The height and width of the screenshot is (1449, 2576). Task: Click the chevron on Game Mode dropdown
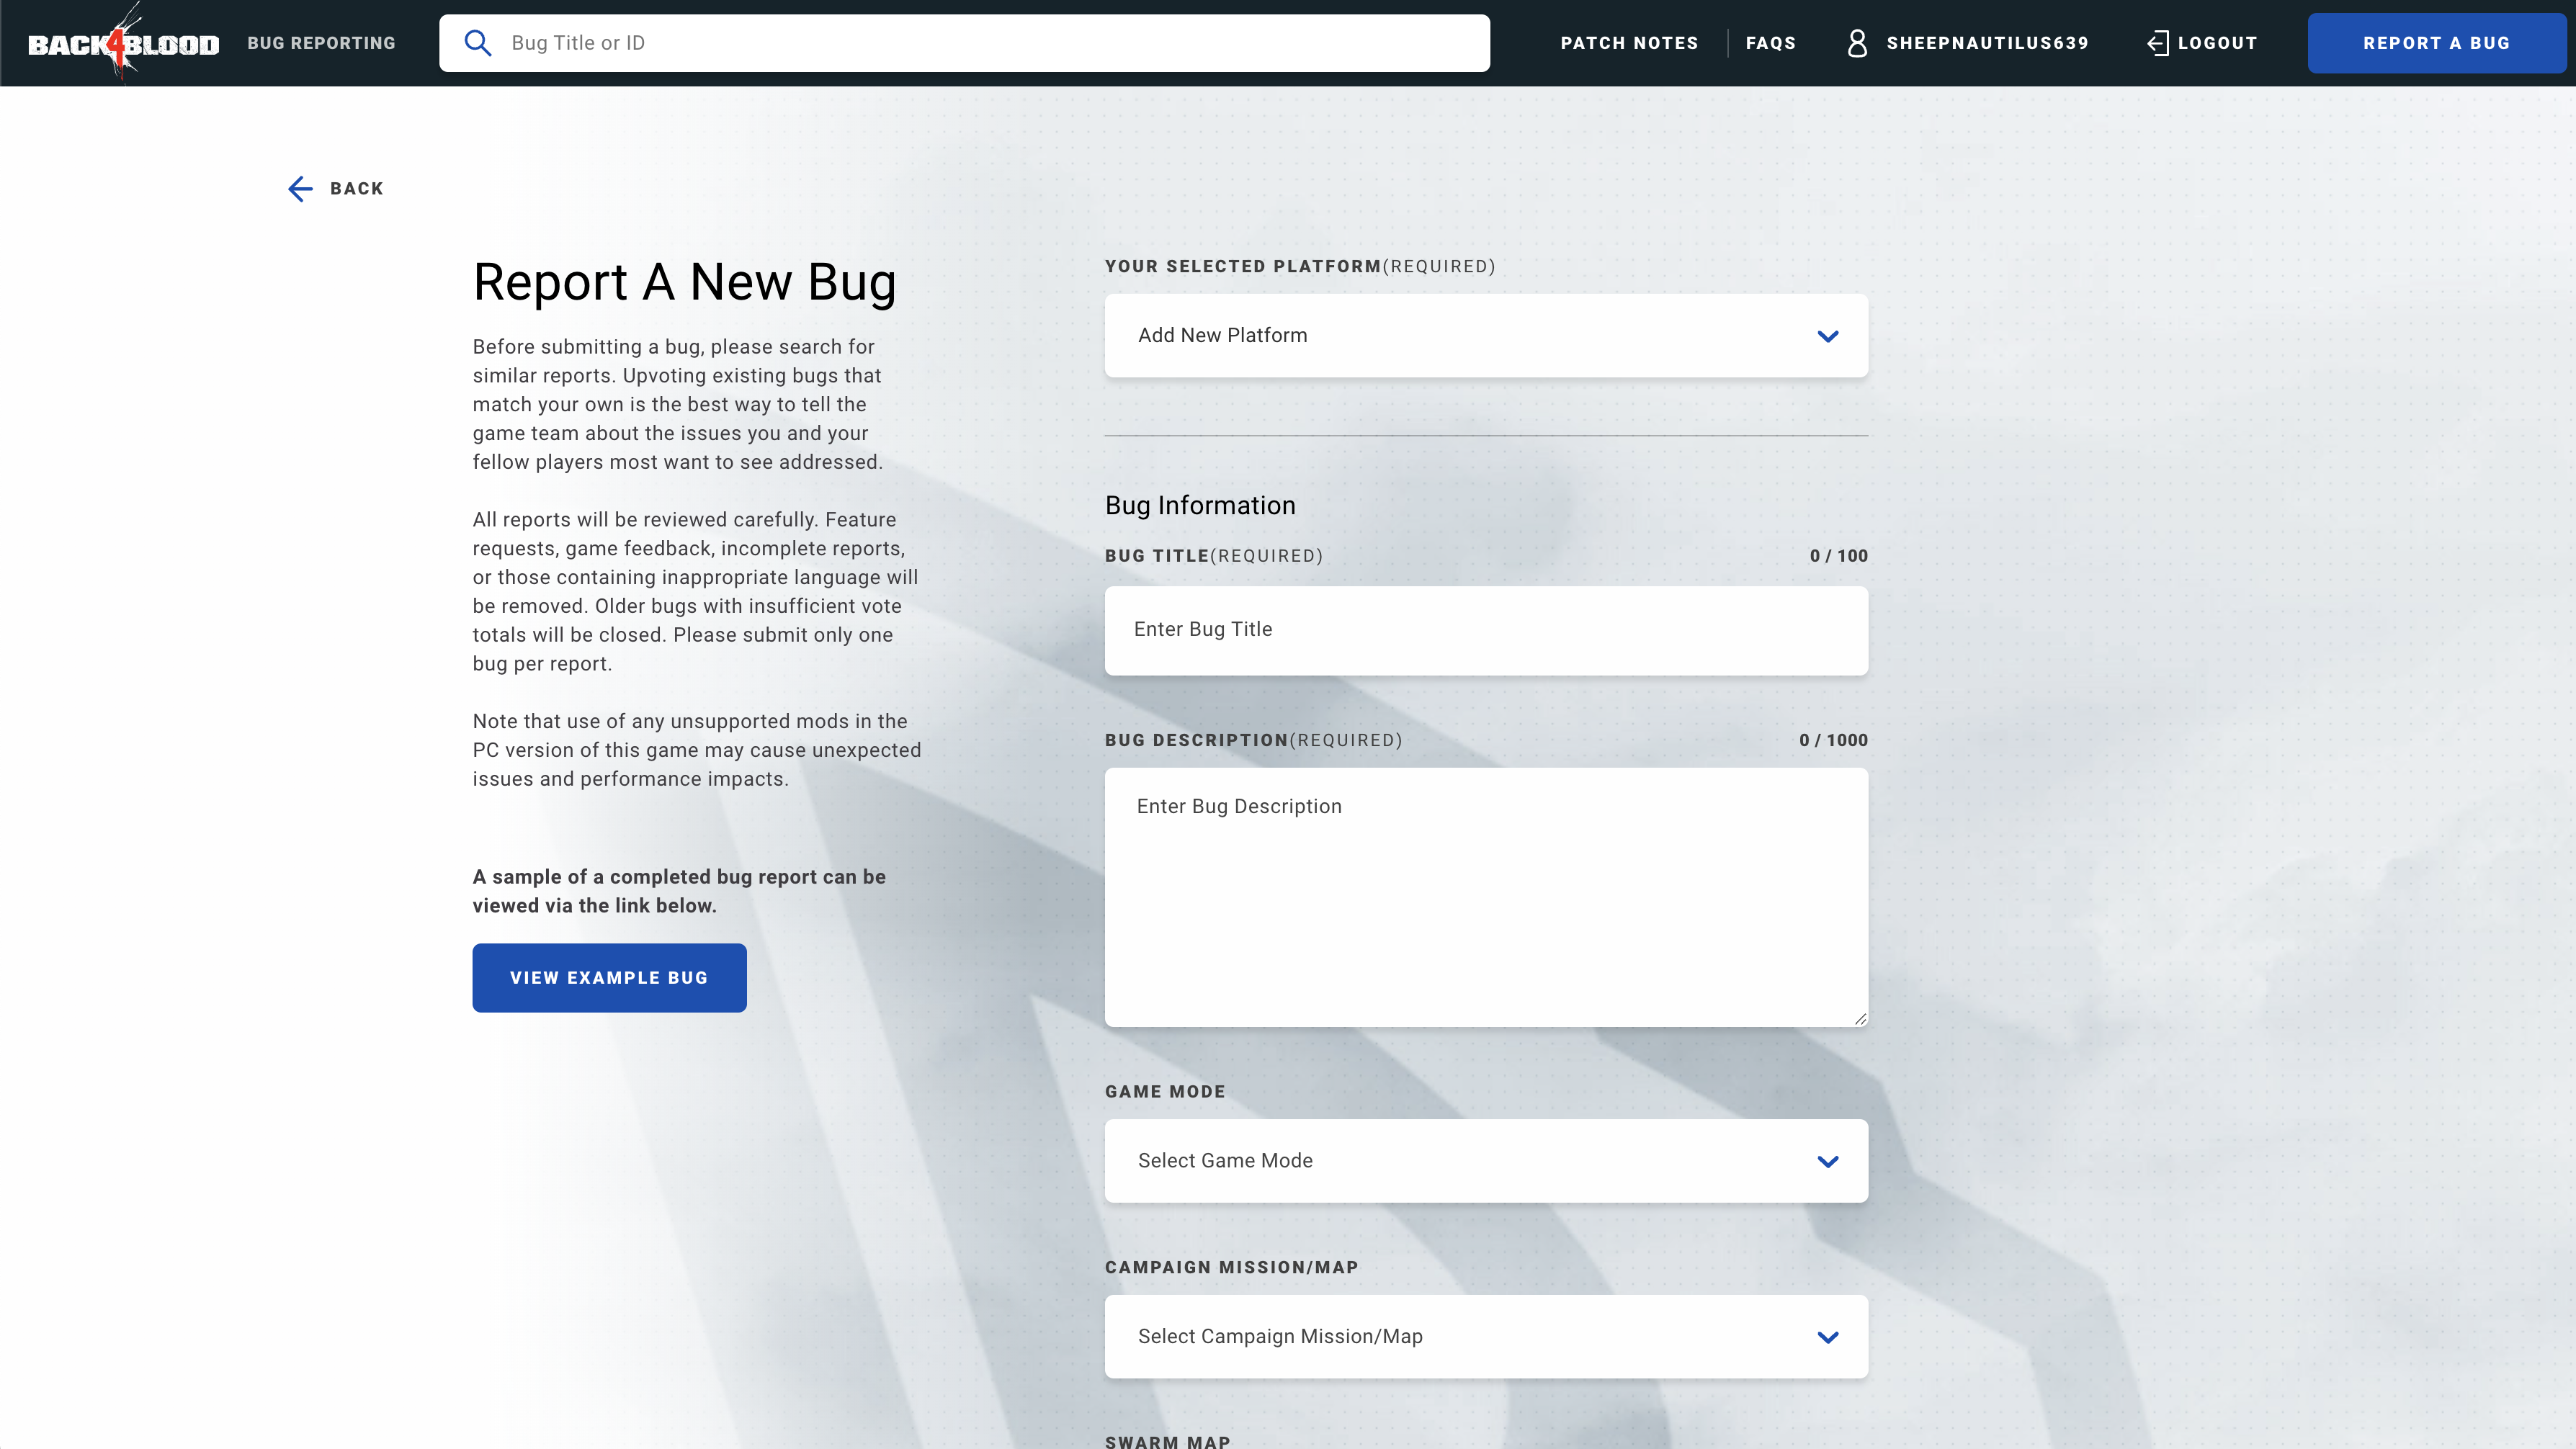tap(1828, 1162)
